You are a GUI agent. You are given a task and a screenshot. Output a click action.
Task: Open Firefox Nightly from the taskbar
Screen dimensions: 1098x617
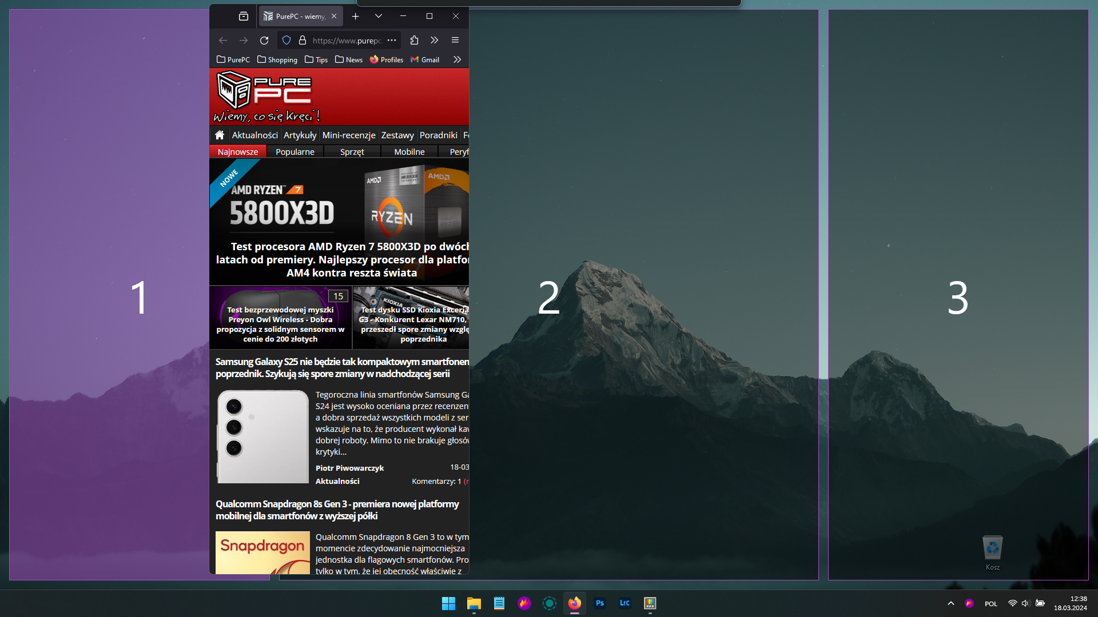(524, 603)
